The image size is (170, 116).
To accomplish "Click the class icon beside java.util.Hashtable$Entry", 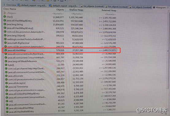I will 7,112.
